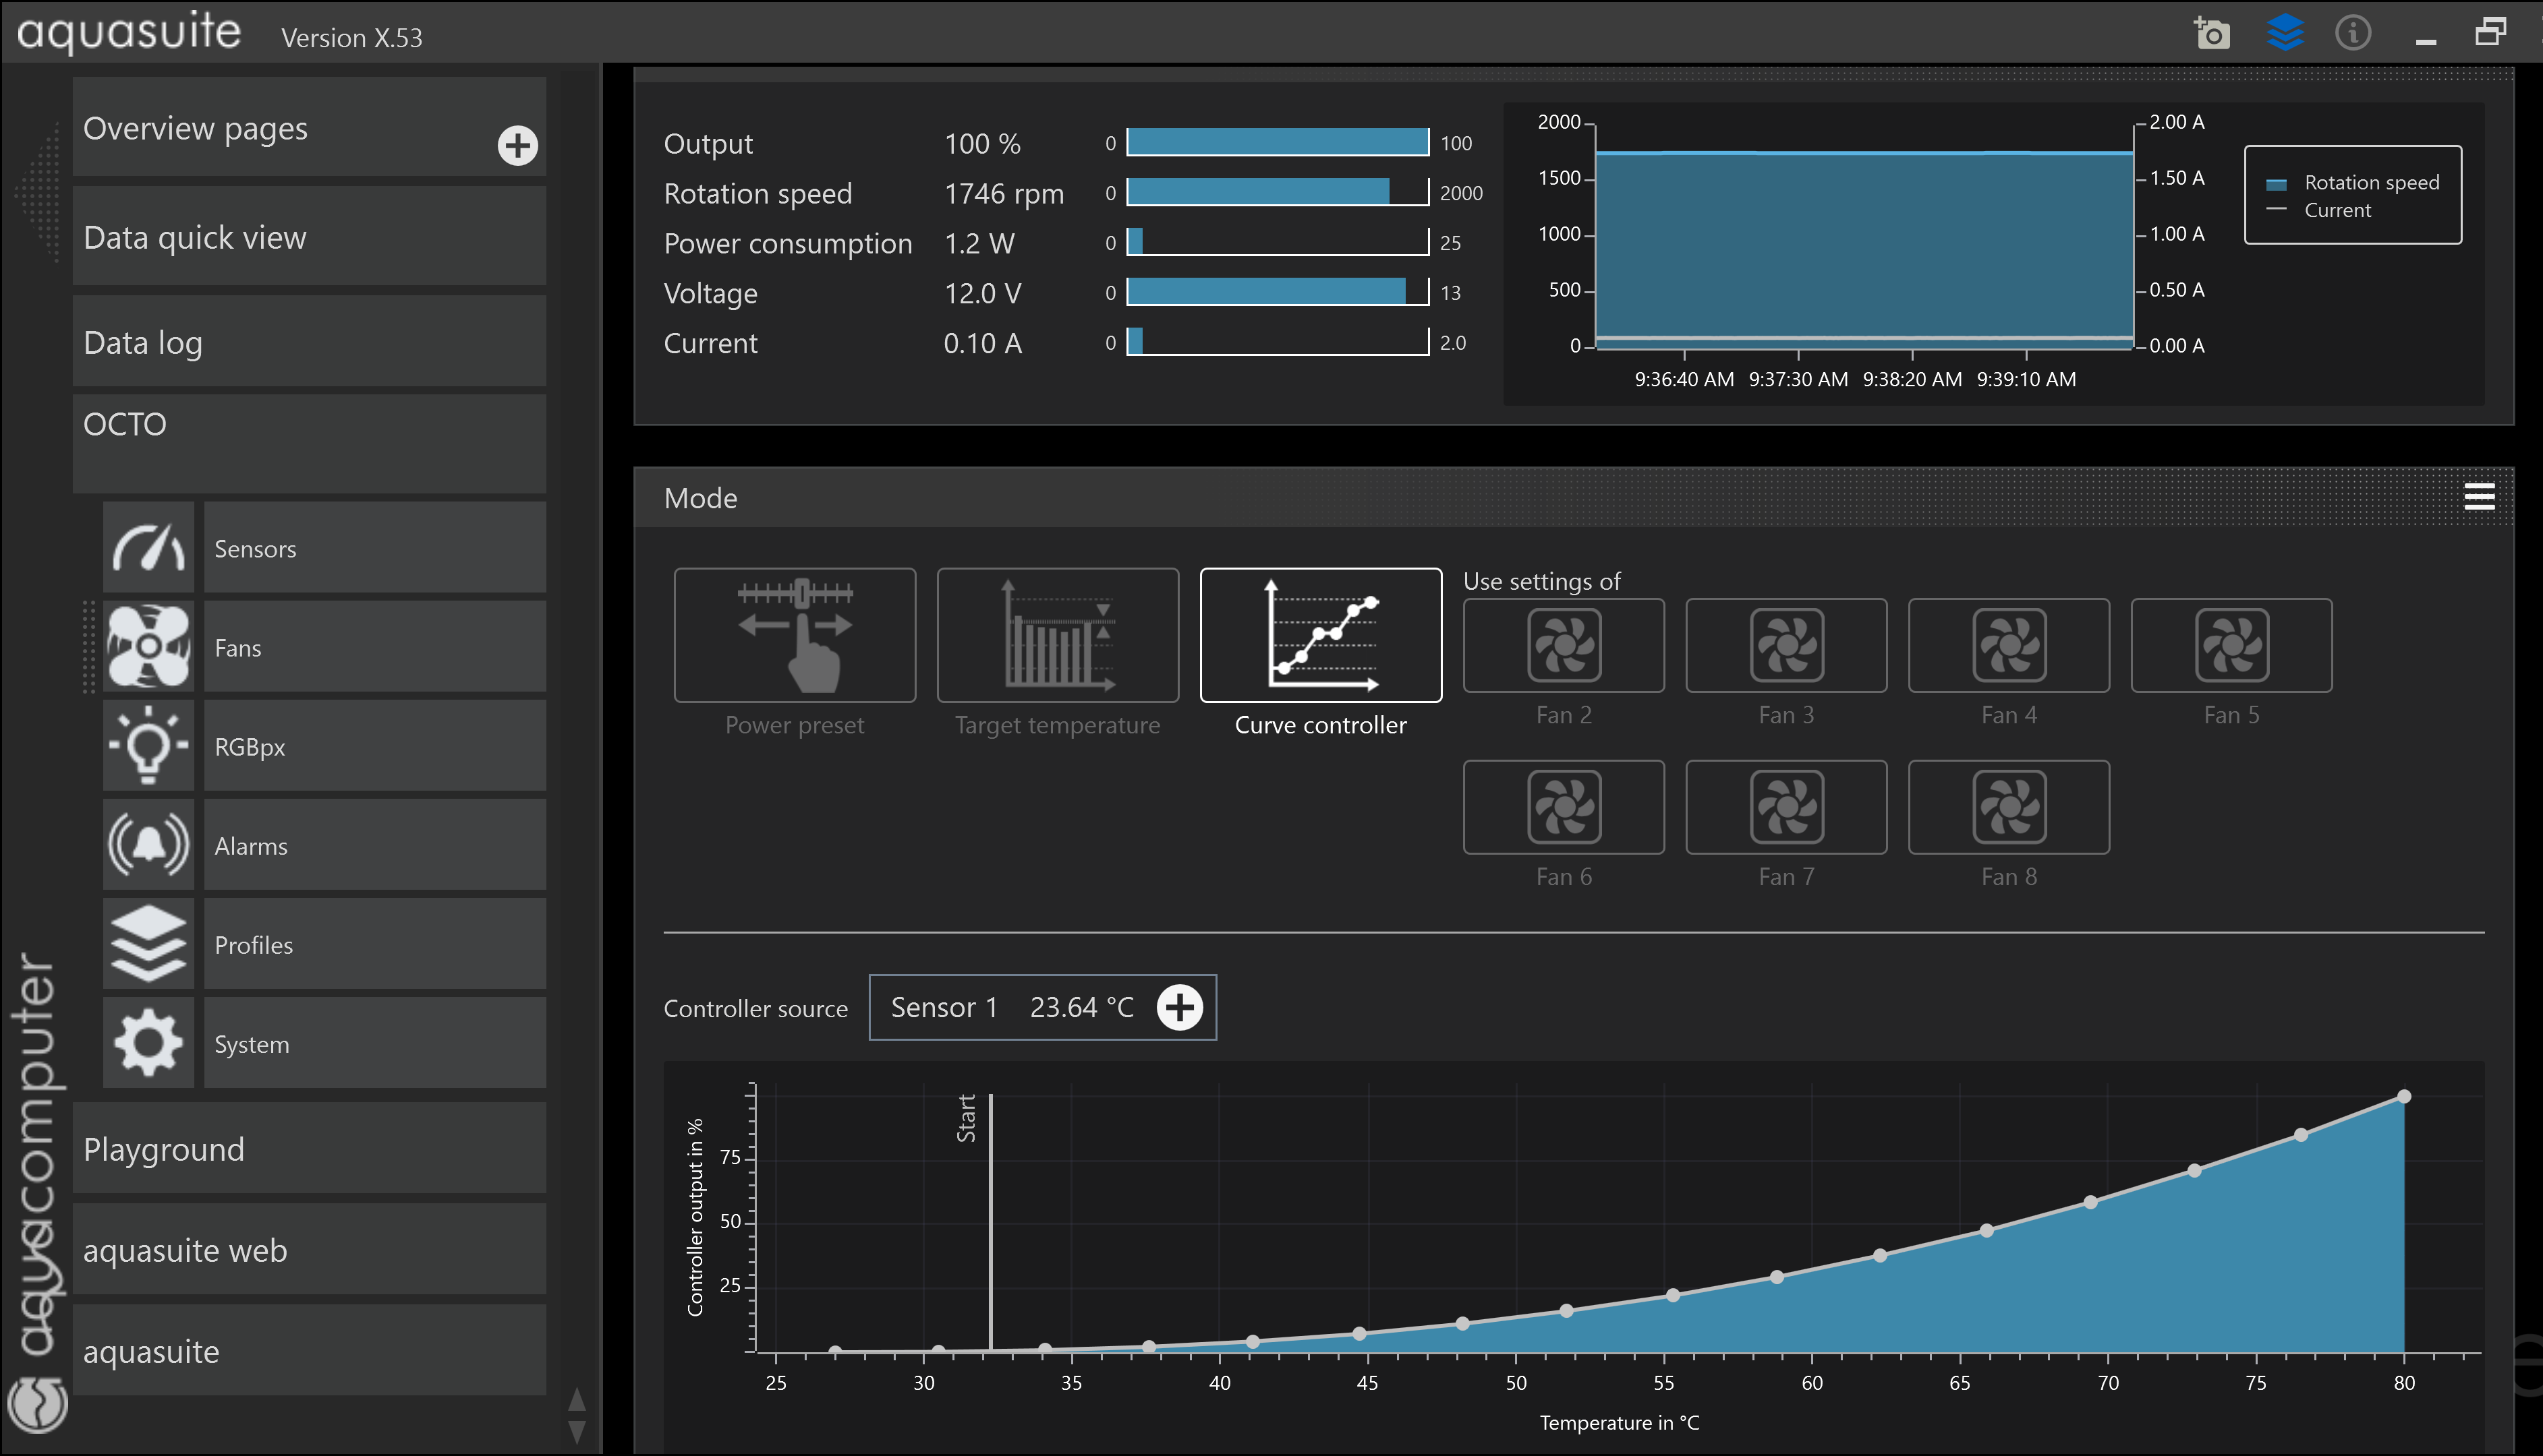Select Curve controller mode
2543x1456 pixels.
[x=1321, y=636]
